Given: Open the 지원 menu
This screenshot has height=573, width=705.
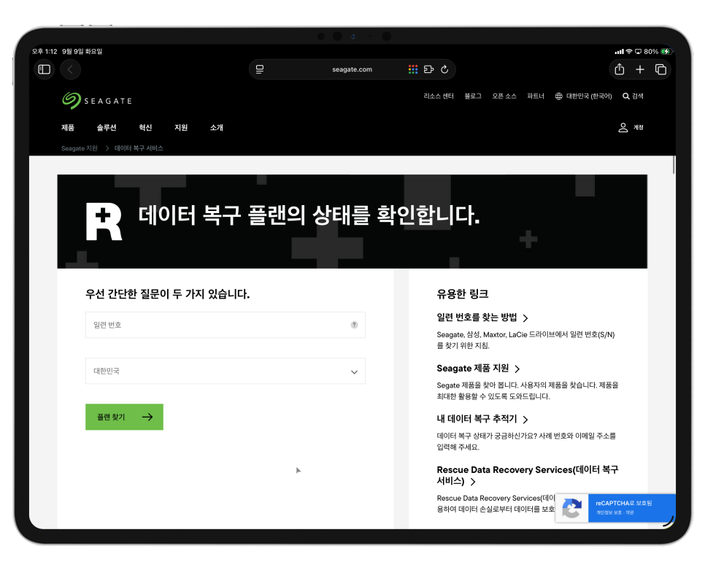Looking at the screenshot, I should click(x=181, y=128).
